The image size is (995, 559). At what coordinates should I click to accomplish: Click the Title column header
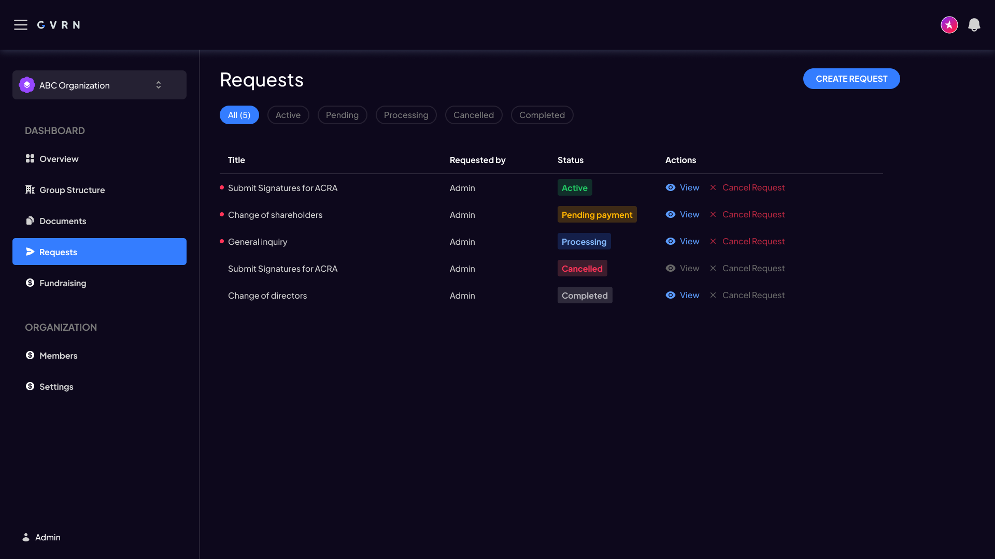pyautogui.click(x=236, y=160)
